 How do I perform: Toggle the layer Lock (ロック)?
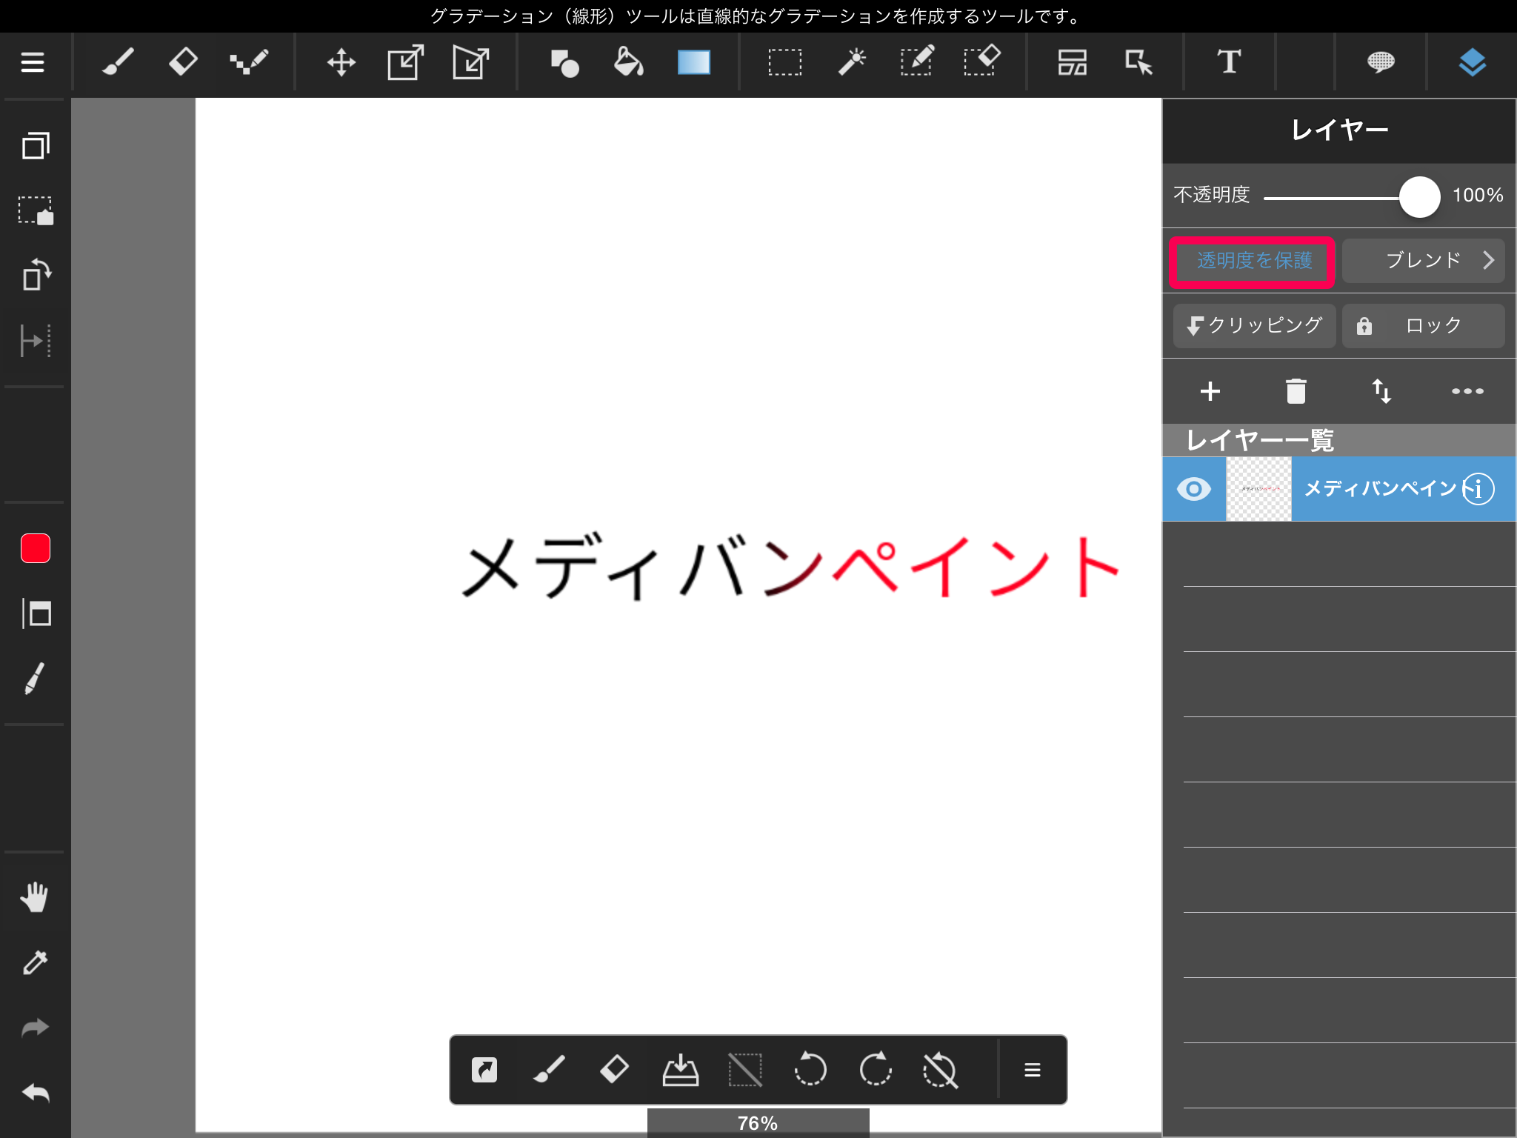pyautogui.click(x=1424, y=326)
